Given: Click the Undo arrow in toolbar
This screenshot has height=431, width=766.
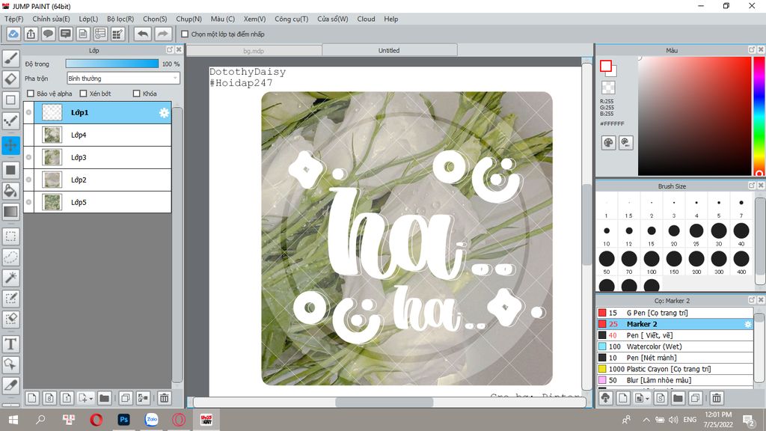Looking at the screenshot, I should coord(142,34).
